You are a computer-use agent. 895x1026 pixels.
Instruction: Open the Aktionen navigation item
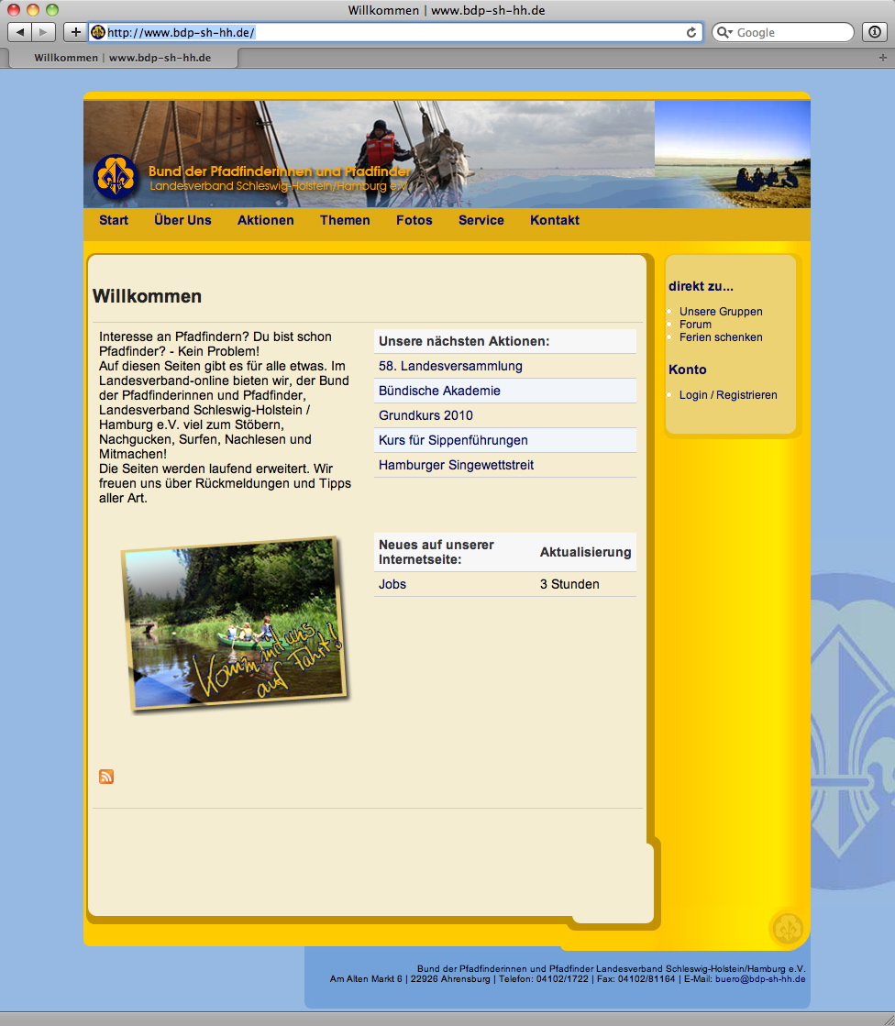pyautogui.click(x=265, y=220)
